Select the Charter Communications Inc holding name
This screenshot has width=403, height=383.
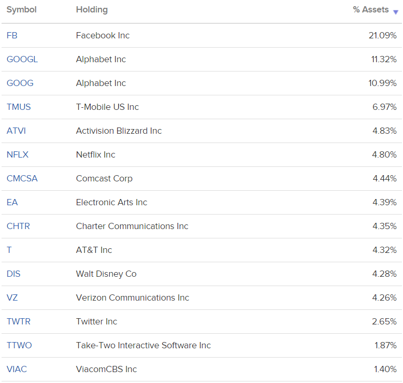(x=132, y=226)
